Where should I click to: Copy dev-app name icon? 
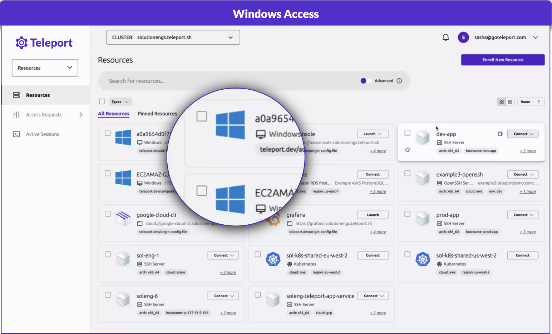(x=500, y=134)
